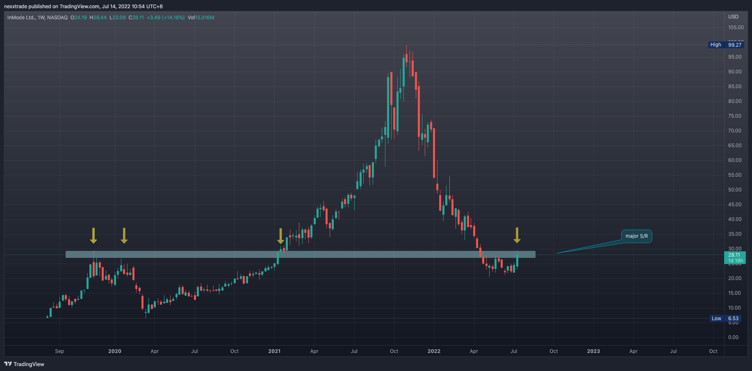The height and width of the screenshot is (371, 752).
Task: Click the '20.00' price axis label
Action: [735, 278]
